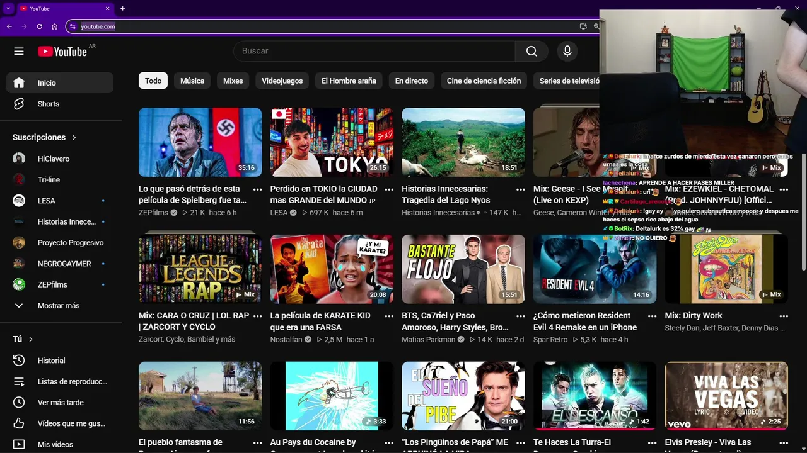Open options menu for Spielberg video
Viewport: 807px width, 453px height.
(x=257, y=189)
